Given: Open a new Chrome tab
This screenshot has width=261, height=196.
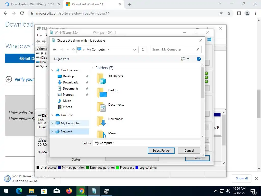Looking at the screenshot, I should pyautogui.click(x=130, y=5).
